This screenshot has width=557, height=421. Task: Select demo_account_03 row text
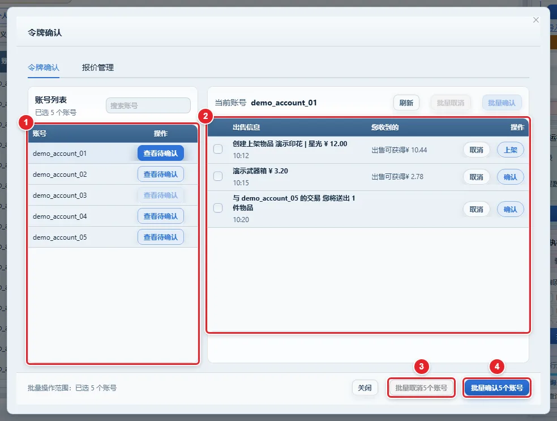pyautogui.click(x=59, y=195)
